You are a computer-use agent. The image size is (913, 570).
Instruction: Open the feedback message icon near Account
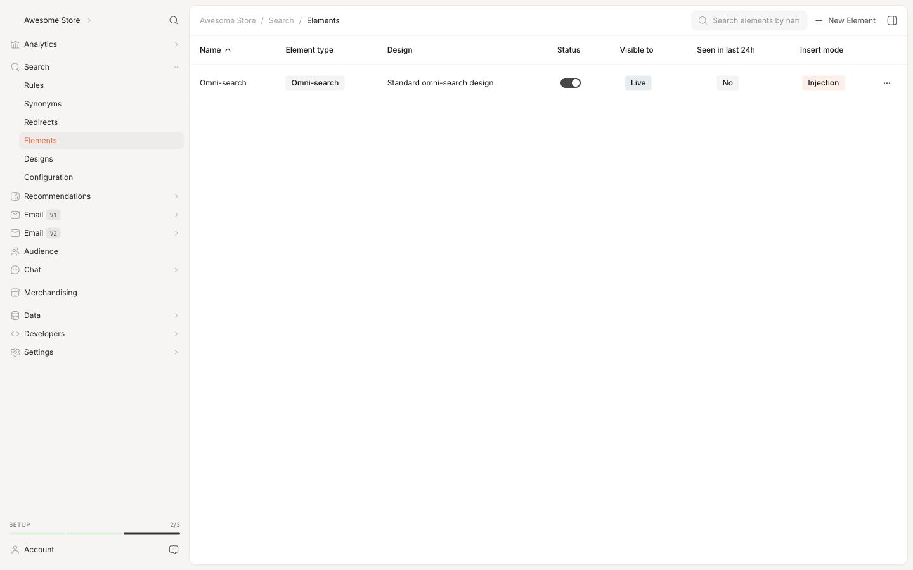pyautogui.click(x=174, y=550)
